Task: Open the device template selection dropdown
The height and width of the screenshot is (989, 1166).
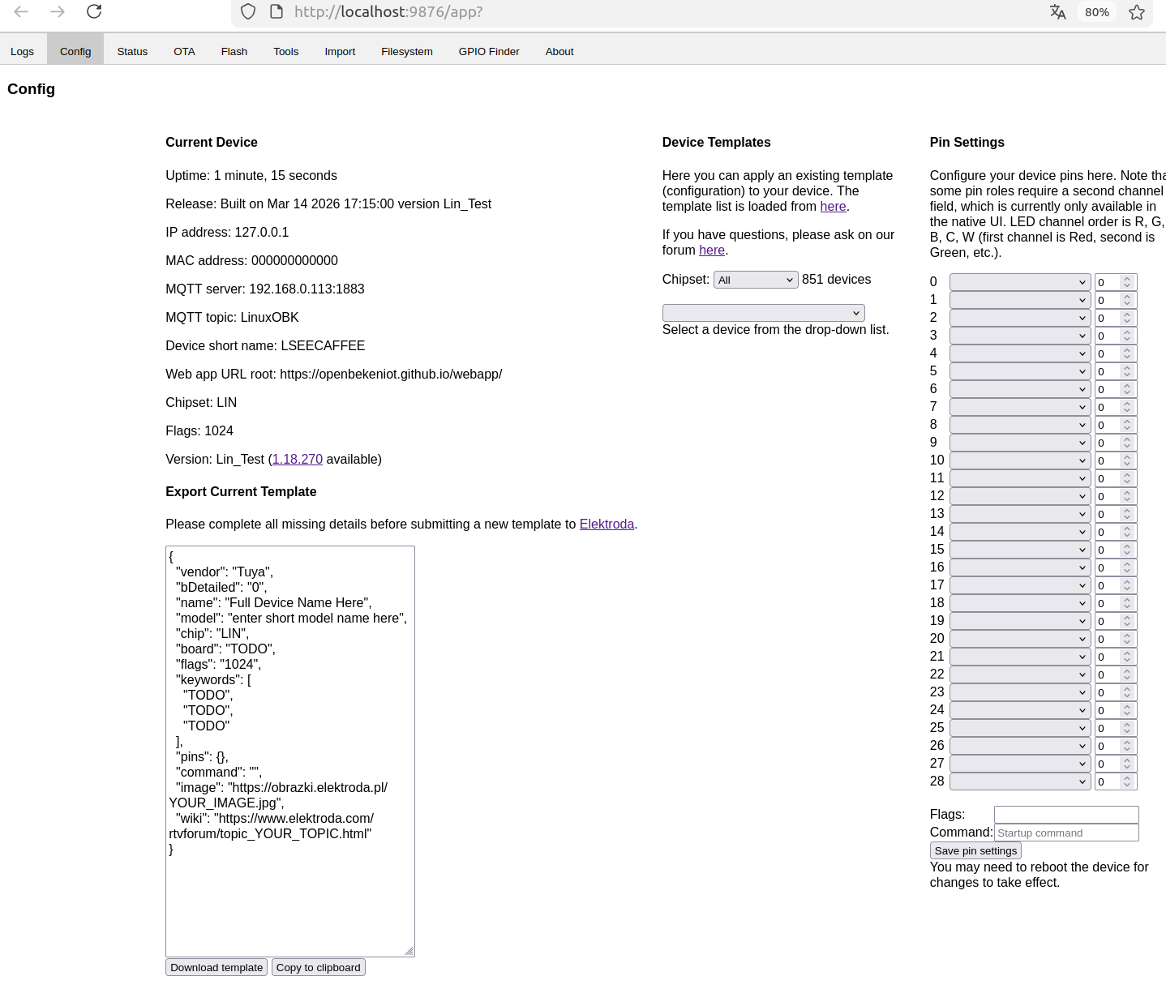Action: pos(764,313)
